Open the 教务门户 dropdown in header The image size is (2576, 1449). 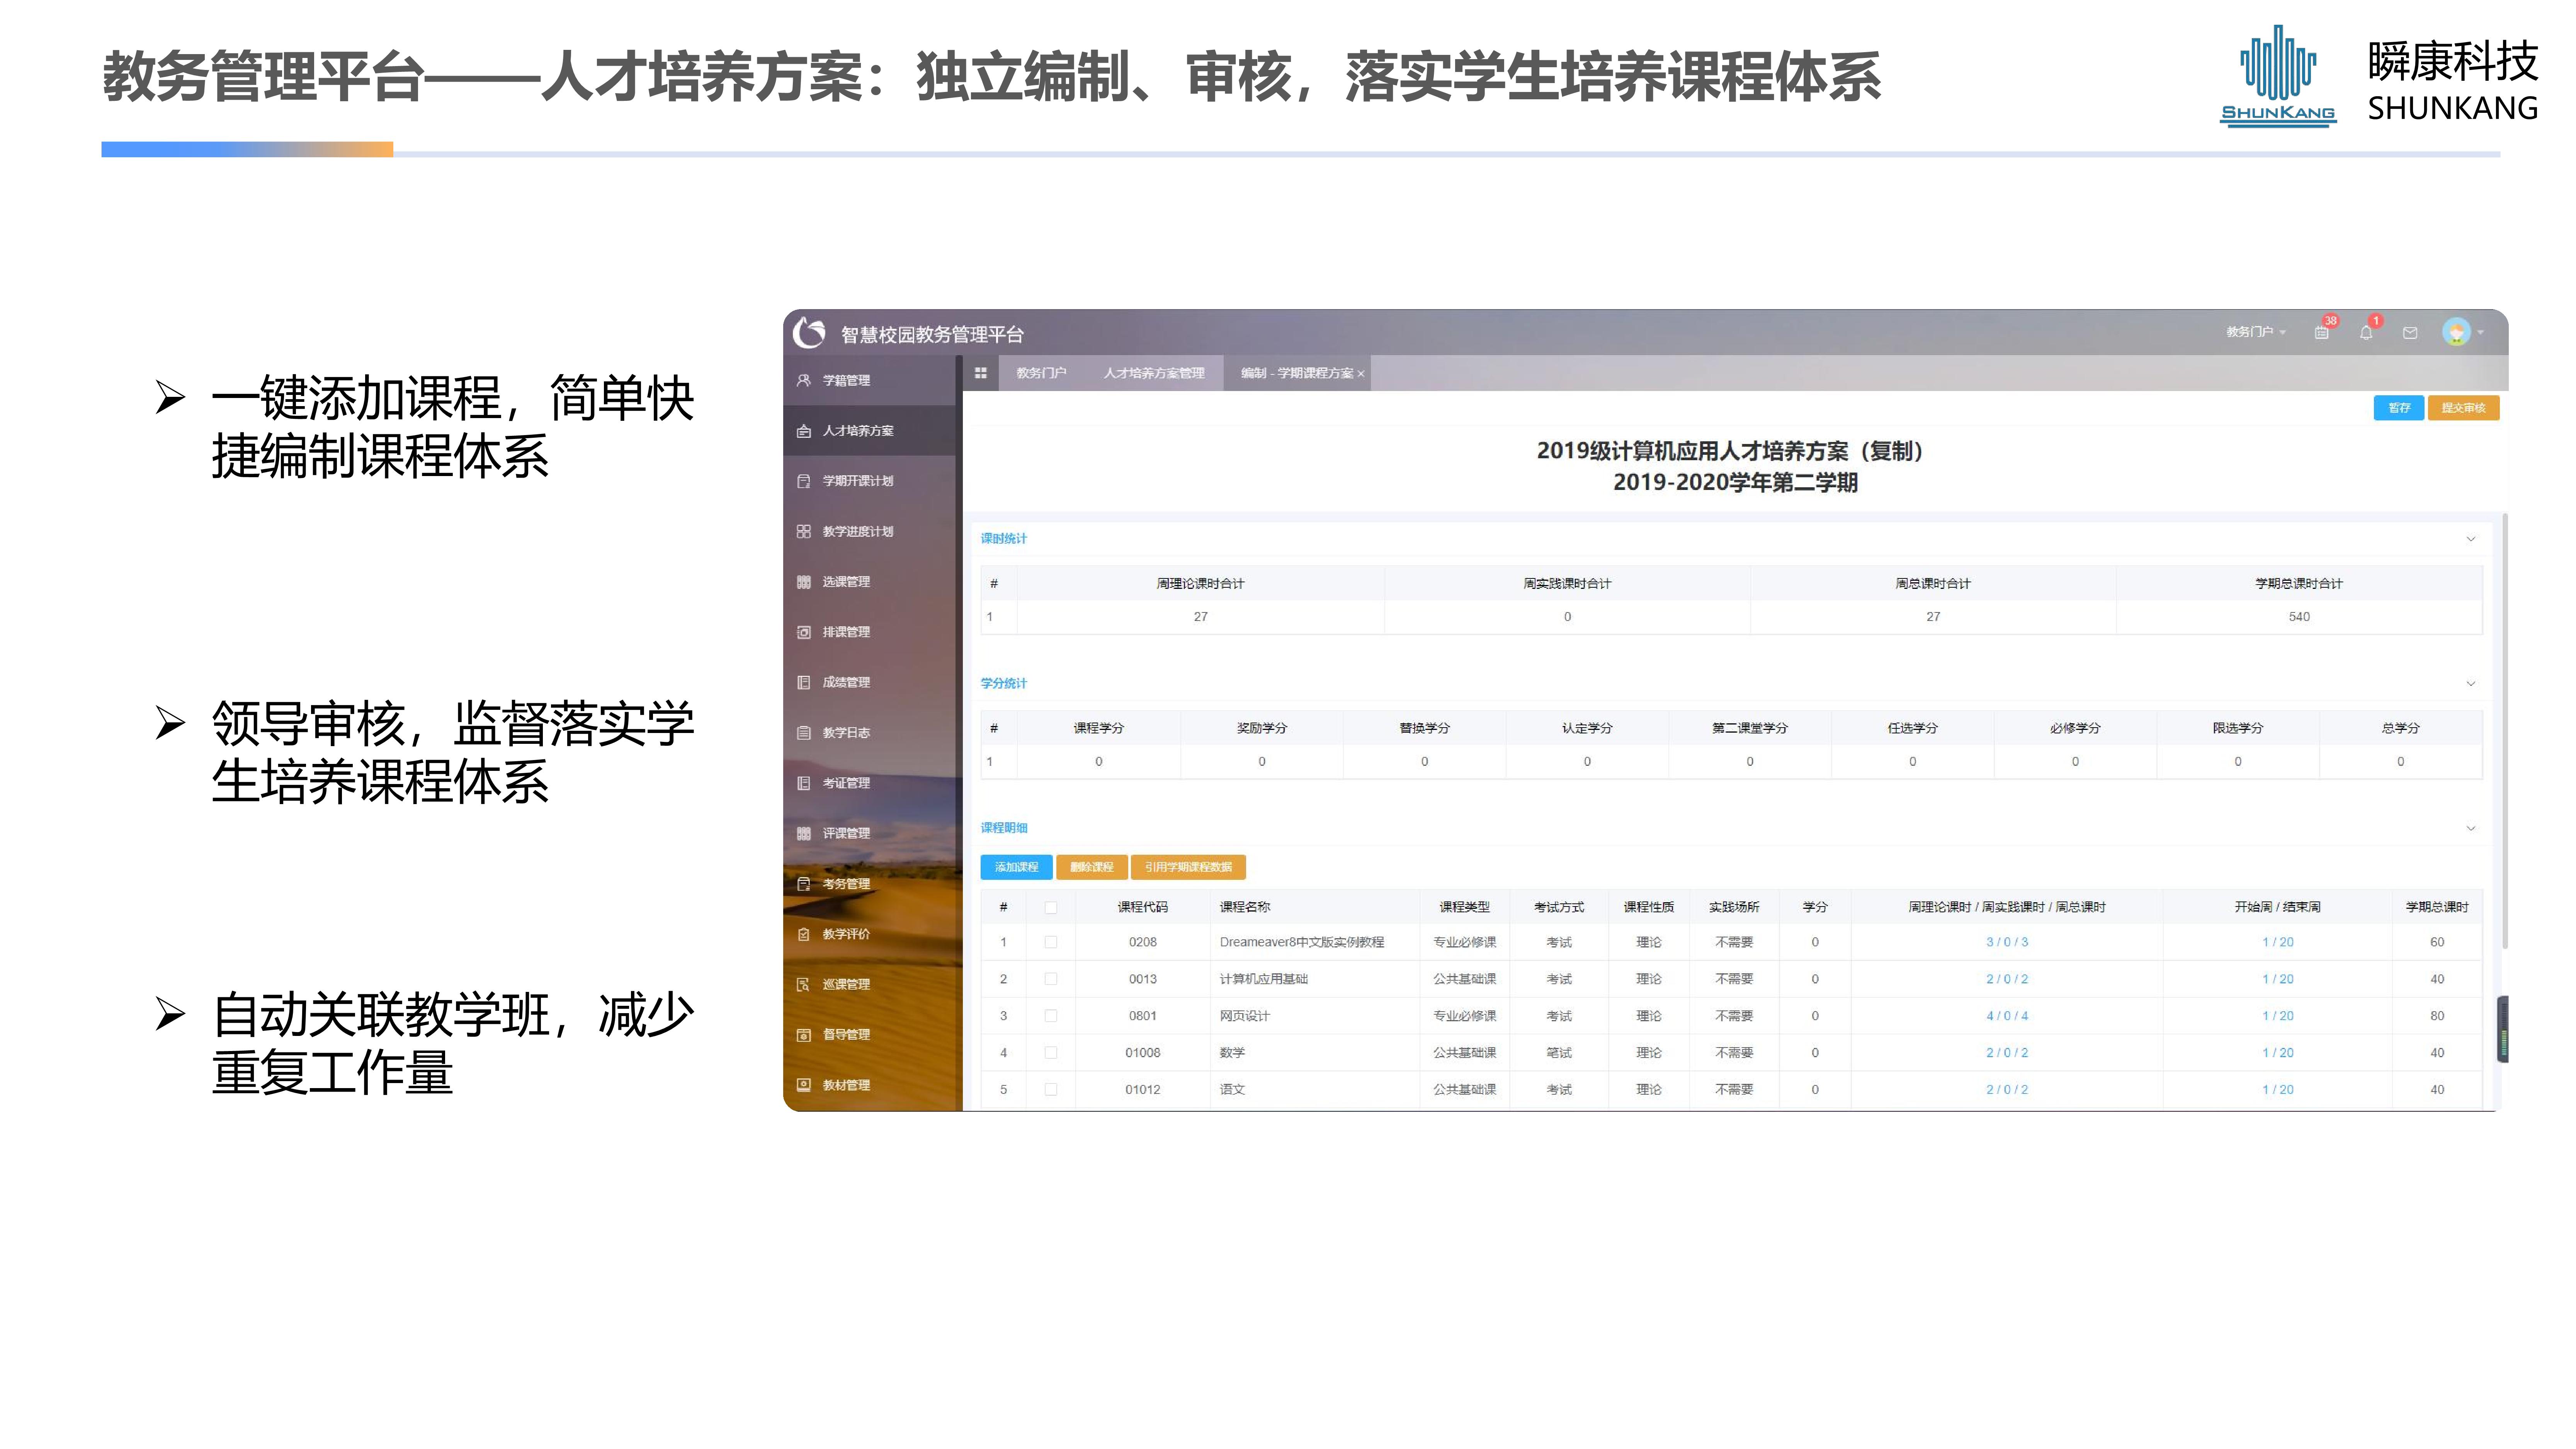point(2256,332)
